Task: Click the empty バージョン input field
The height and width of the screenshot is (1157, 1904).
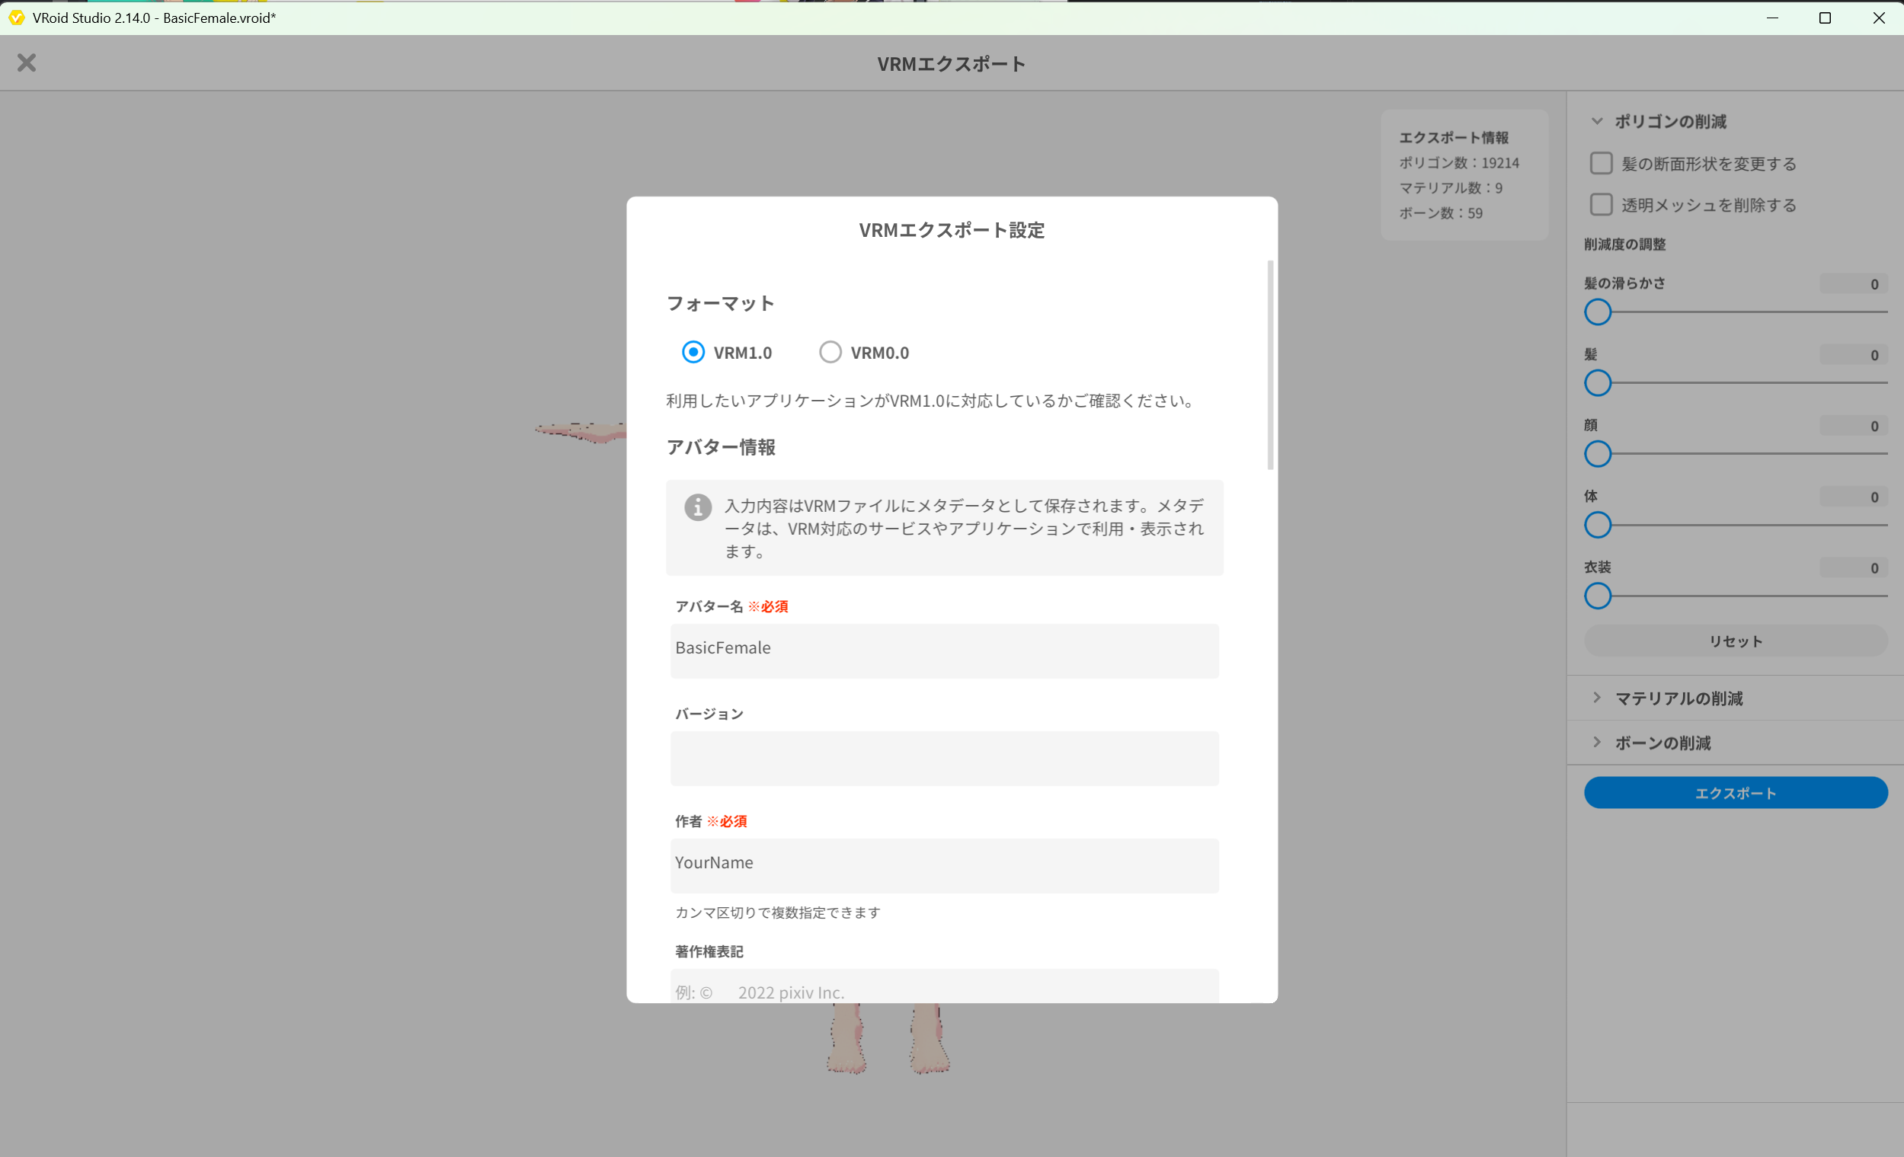Action: pos(944,759)
